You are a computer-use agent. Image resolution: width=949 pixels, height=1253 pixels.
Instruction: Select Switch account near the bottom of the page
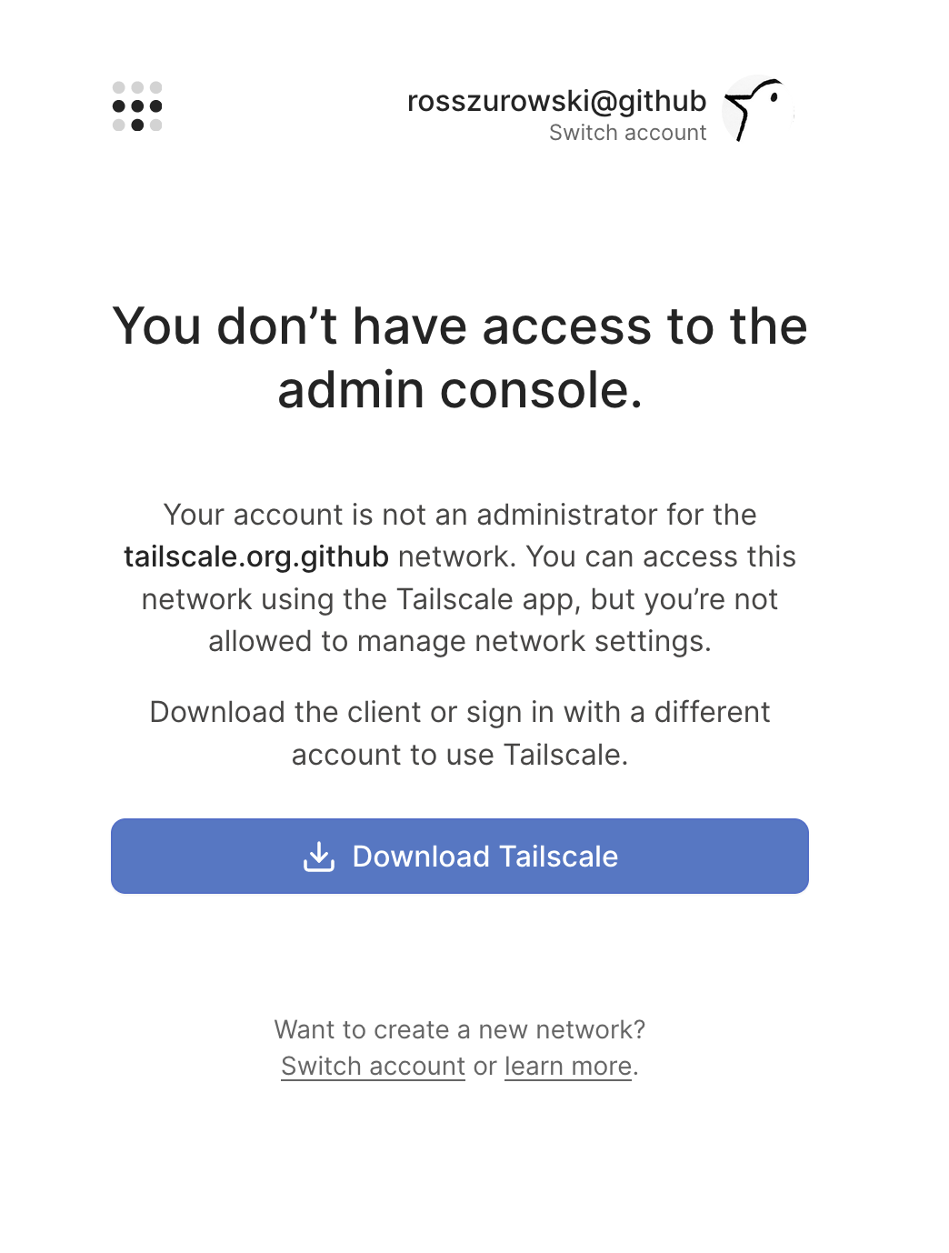(373, 1066)
